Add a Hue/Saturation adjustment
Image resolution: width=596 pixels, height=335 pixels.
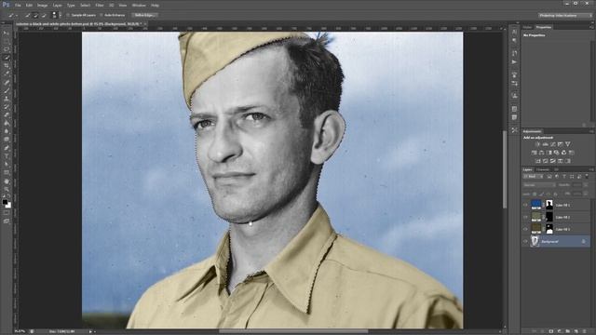click(x=534, y=153)
